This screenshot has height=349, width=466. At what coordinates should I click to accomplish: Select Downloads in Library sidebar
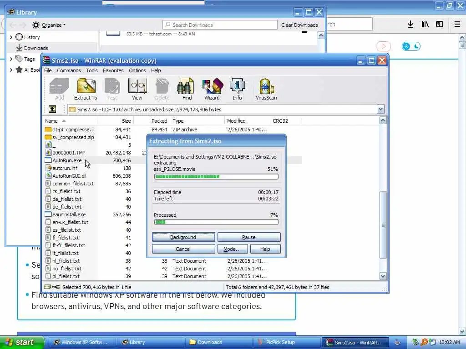click(35, 48)
